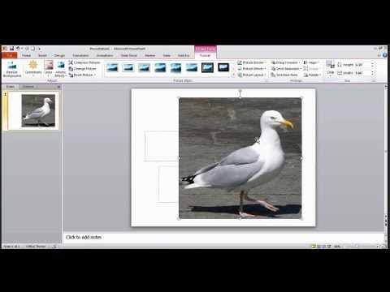Switch to the View tab
Image resolution: width=390 pixels, height=292 pixels.
coord(167,55)
